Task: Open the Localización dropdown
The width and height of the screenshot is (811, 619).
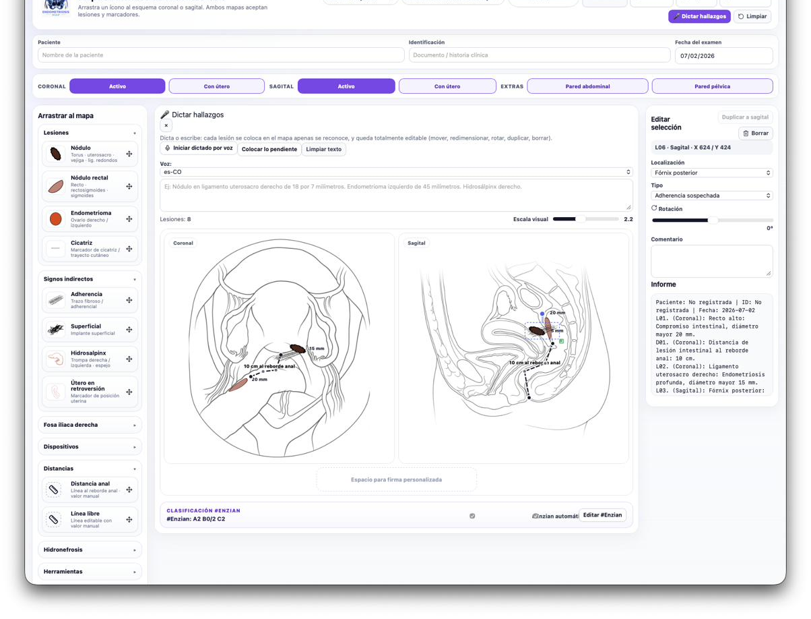Action: 711,173
